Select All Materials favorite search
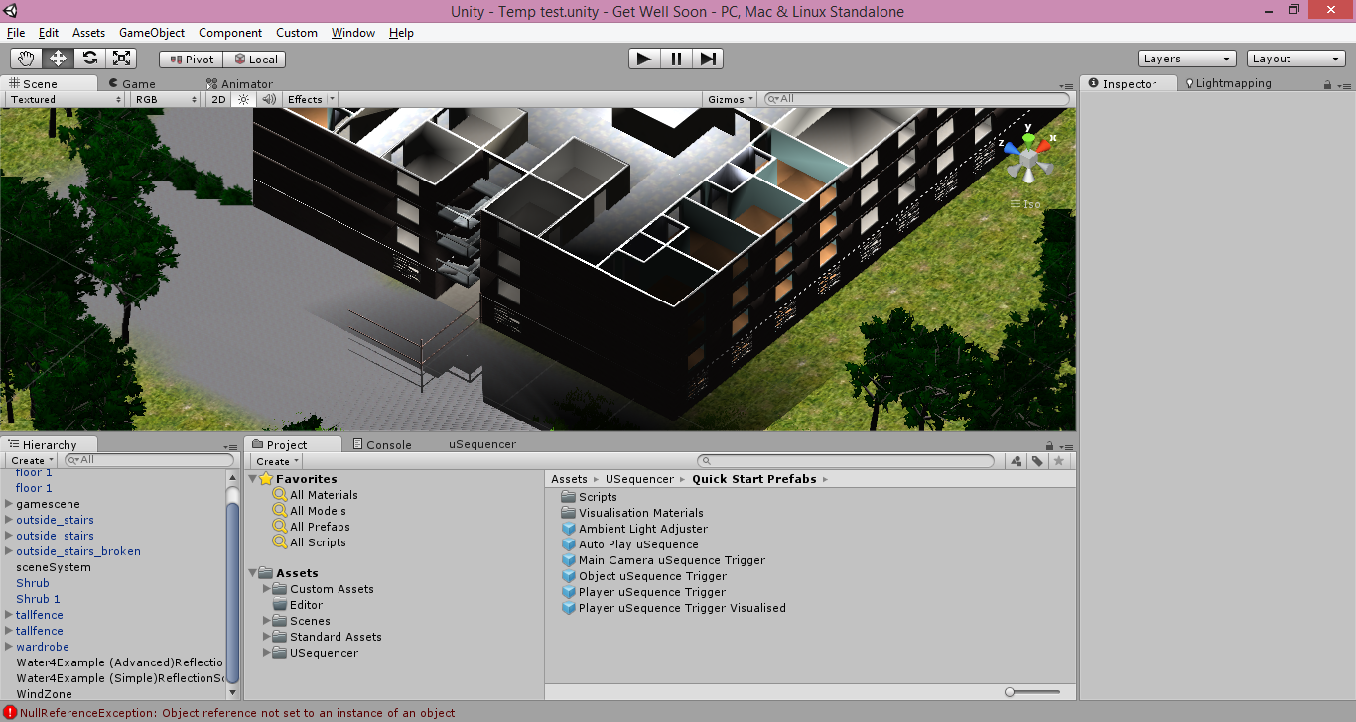Image resolution: width=1356 pixels, height=722 pixels. click(x=324, y=495)
